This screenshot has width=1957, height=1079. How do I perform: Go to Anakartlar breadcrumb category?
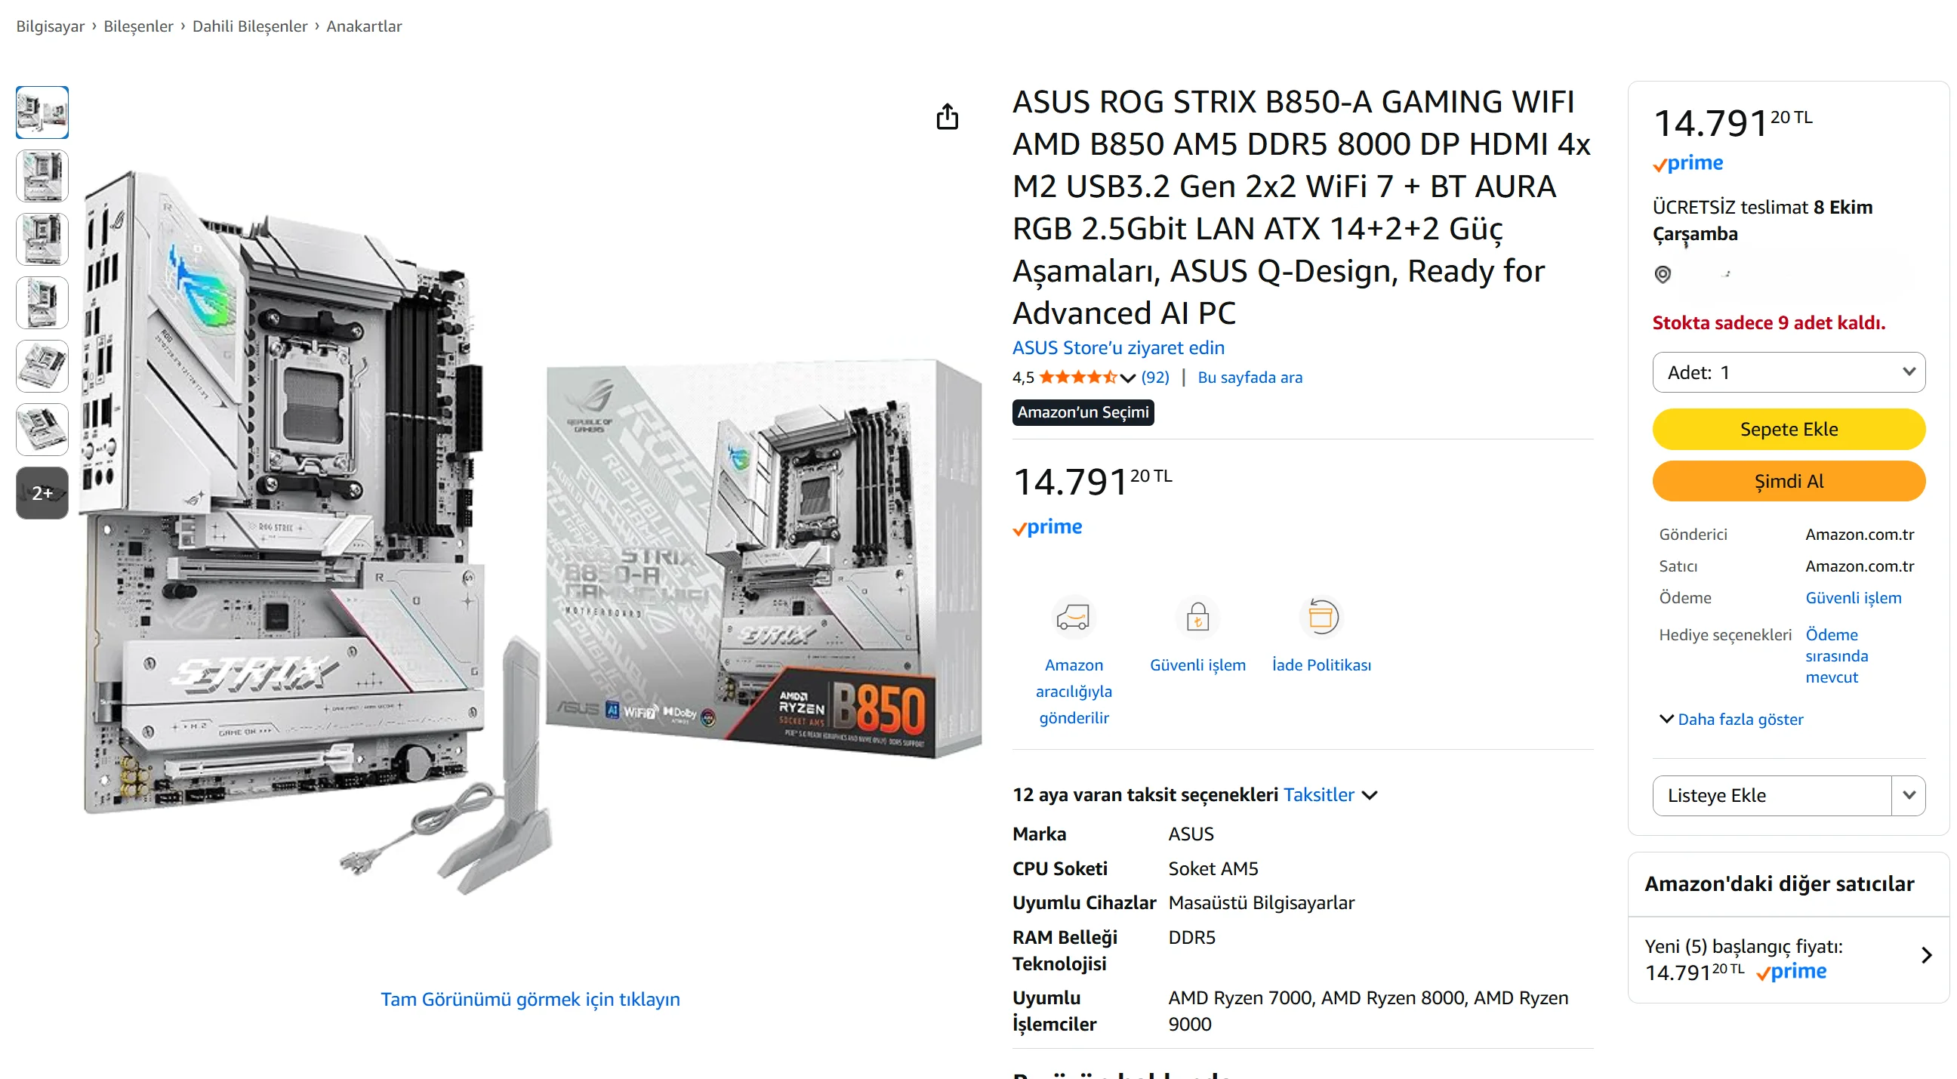364,26
